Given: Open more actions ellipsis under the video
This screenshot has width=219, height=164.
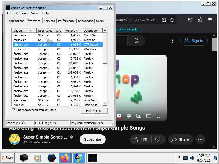Looking at the screenshot, I should point(200,139).
